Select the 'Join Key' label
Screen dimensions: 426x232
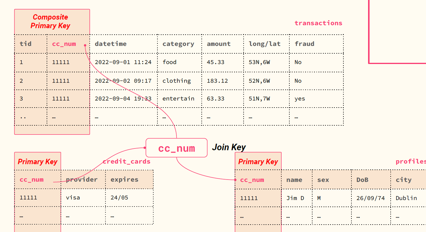229,147
